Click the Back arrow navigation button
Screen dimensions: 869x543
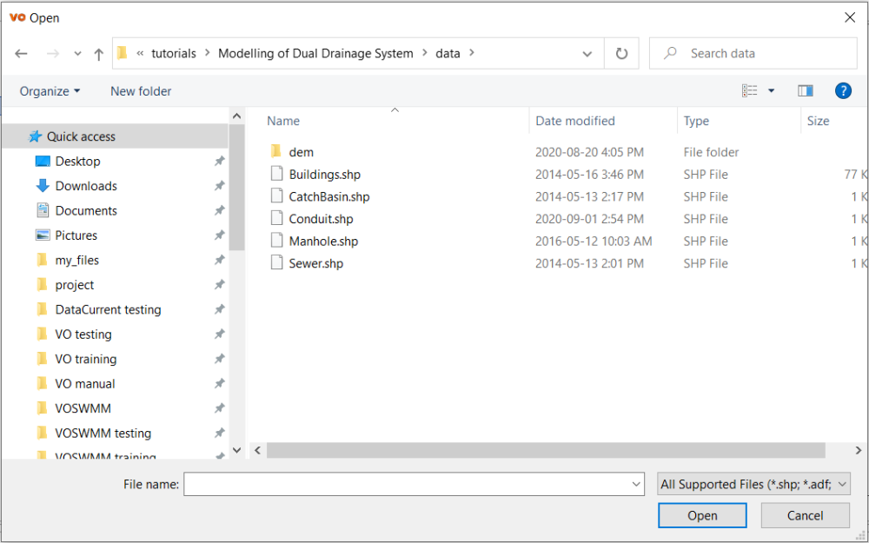click(x=22, y=54)
